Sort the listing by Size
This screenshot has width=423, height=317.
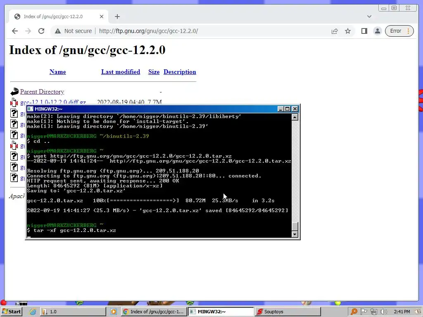(154, 72)
